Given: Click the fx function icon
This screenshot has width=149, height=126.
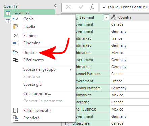Looking at the screenshot, I should (x=92, y=7).
